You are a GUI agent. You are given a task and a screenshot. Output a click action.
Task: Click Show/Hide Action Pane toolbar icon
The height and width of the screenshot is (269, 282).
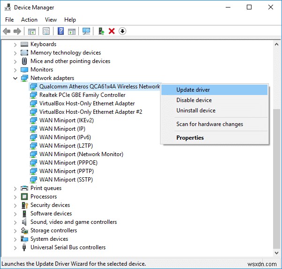tap(72, 32)
